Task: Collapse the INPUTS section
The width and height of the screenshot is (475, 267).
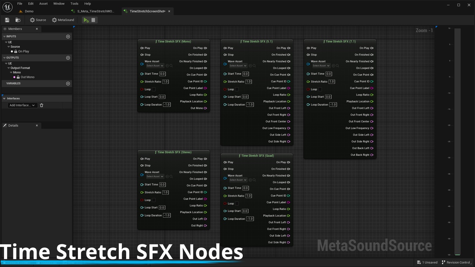Action: click(x=4, y=36)
